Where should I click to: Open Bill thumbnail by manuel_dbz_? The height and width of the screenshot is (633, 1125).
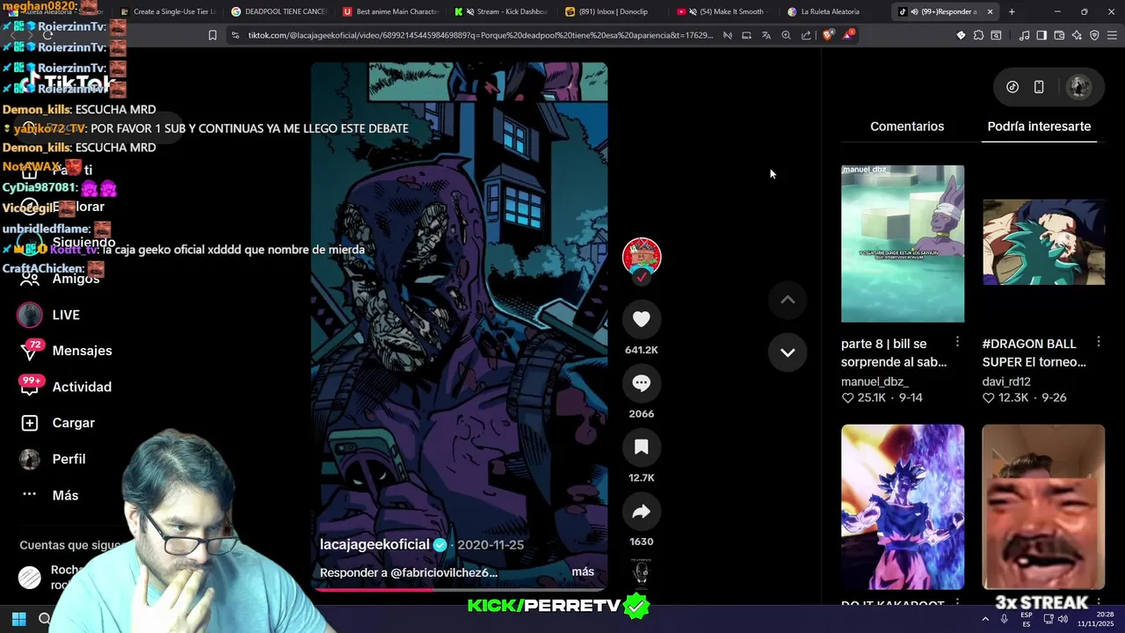coord(903,244)
